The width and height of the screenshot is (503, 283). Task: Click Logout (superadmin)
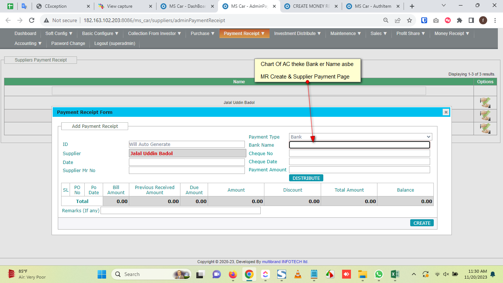click(x=115, y=43)
